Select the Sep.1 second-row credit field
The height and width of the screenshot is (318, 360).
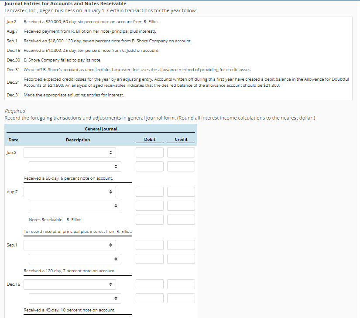point(181,259)
